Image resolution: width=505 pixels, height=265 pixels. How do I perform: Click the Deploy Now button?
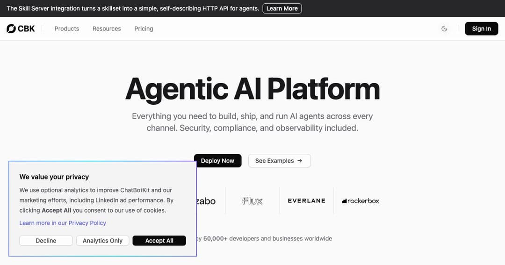pyautogui.click(x=218, y=161)
